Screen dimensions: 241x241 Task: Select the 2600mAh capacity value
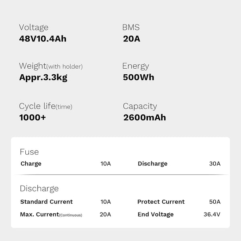coord(145,118)
